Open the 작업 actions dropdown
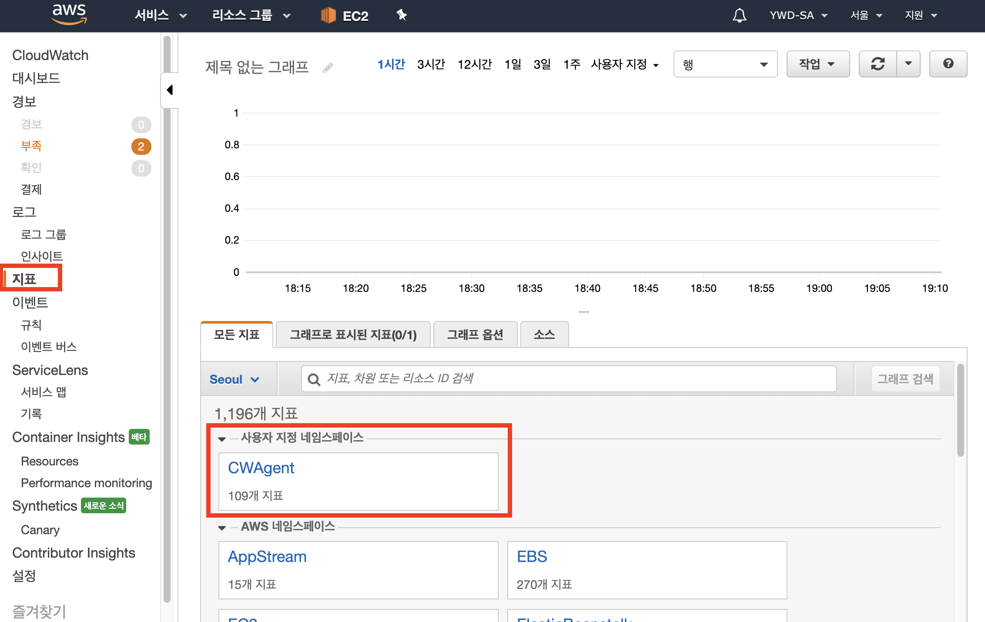This screenshot has height=622, width=985. 817,64
